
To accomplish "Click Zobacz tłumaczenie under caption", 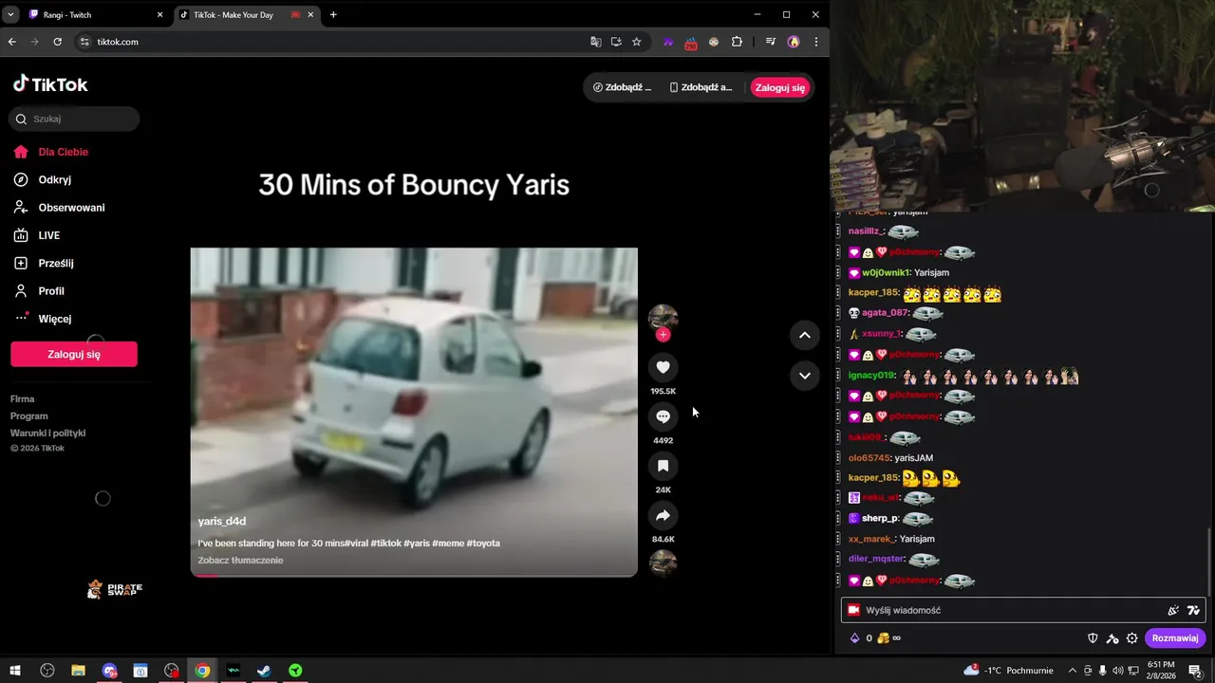I will click(x=240, y=561).
